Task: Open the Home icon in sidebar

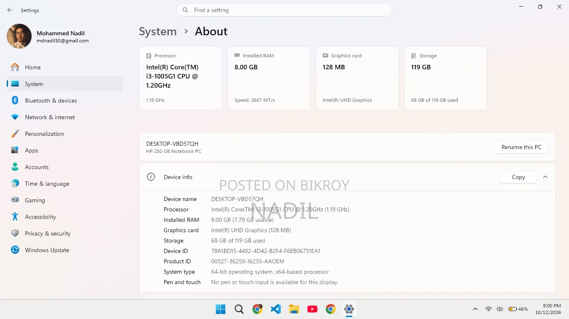Action: click(x=15, y=67)
